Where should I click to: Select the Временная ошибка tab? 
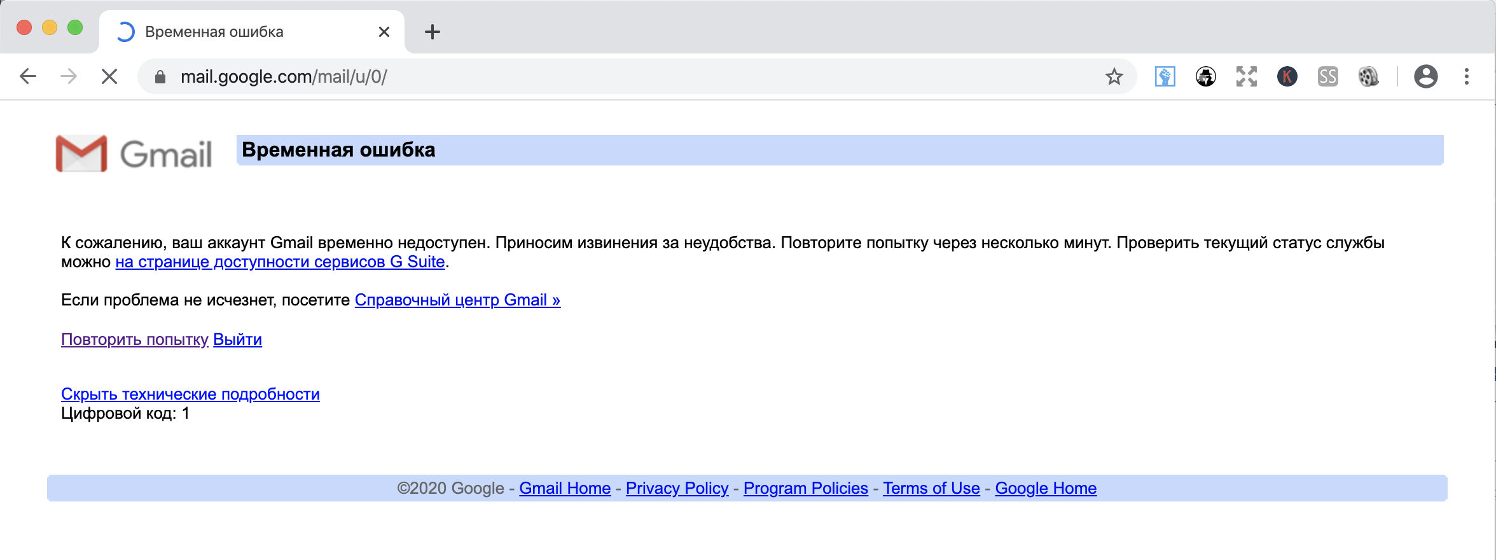pos(252,32)
